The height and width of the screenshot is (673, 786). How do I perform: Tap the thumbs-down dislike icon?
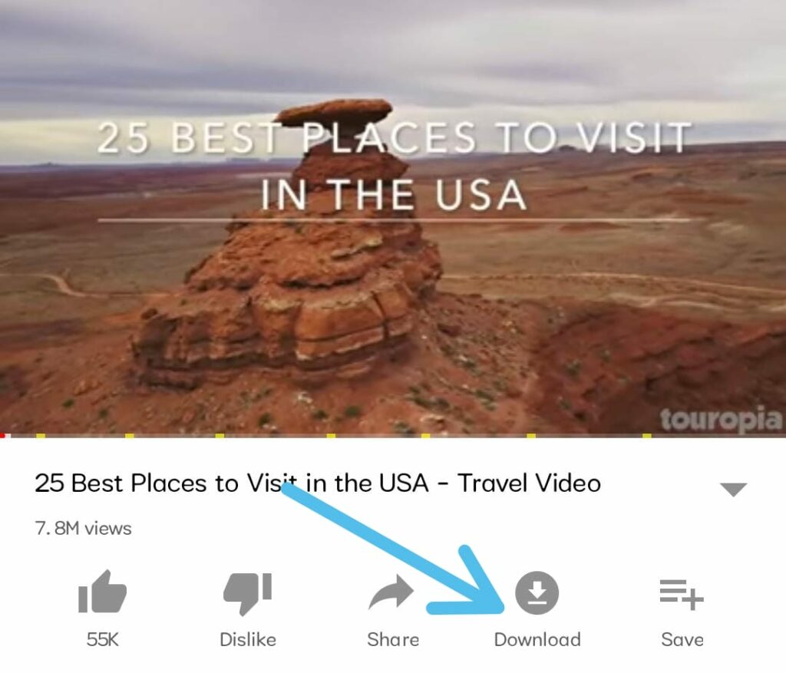click(248, 593)
